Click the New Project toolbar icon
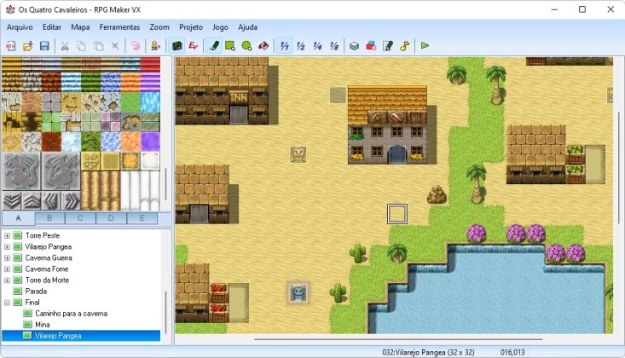This screenshot has width=625, height=358. click(11, 46)
